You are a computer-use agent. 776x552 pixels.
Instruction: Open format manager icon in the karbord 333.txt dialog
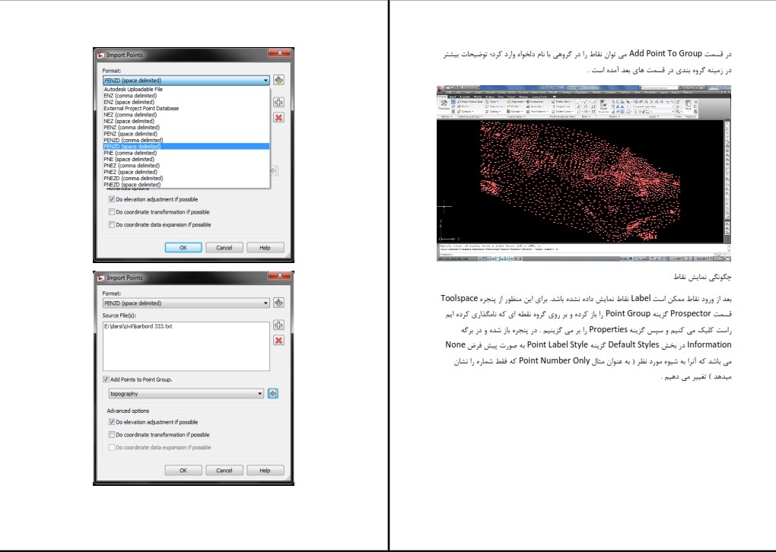[278, 303]
